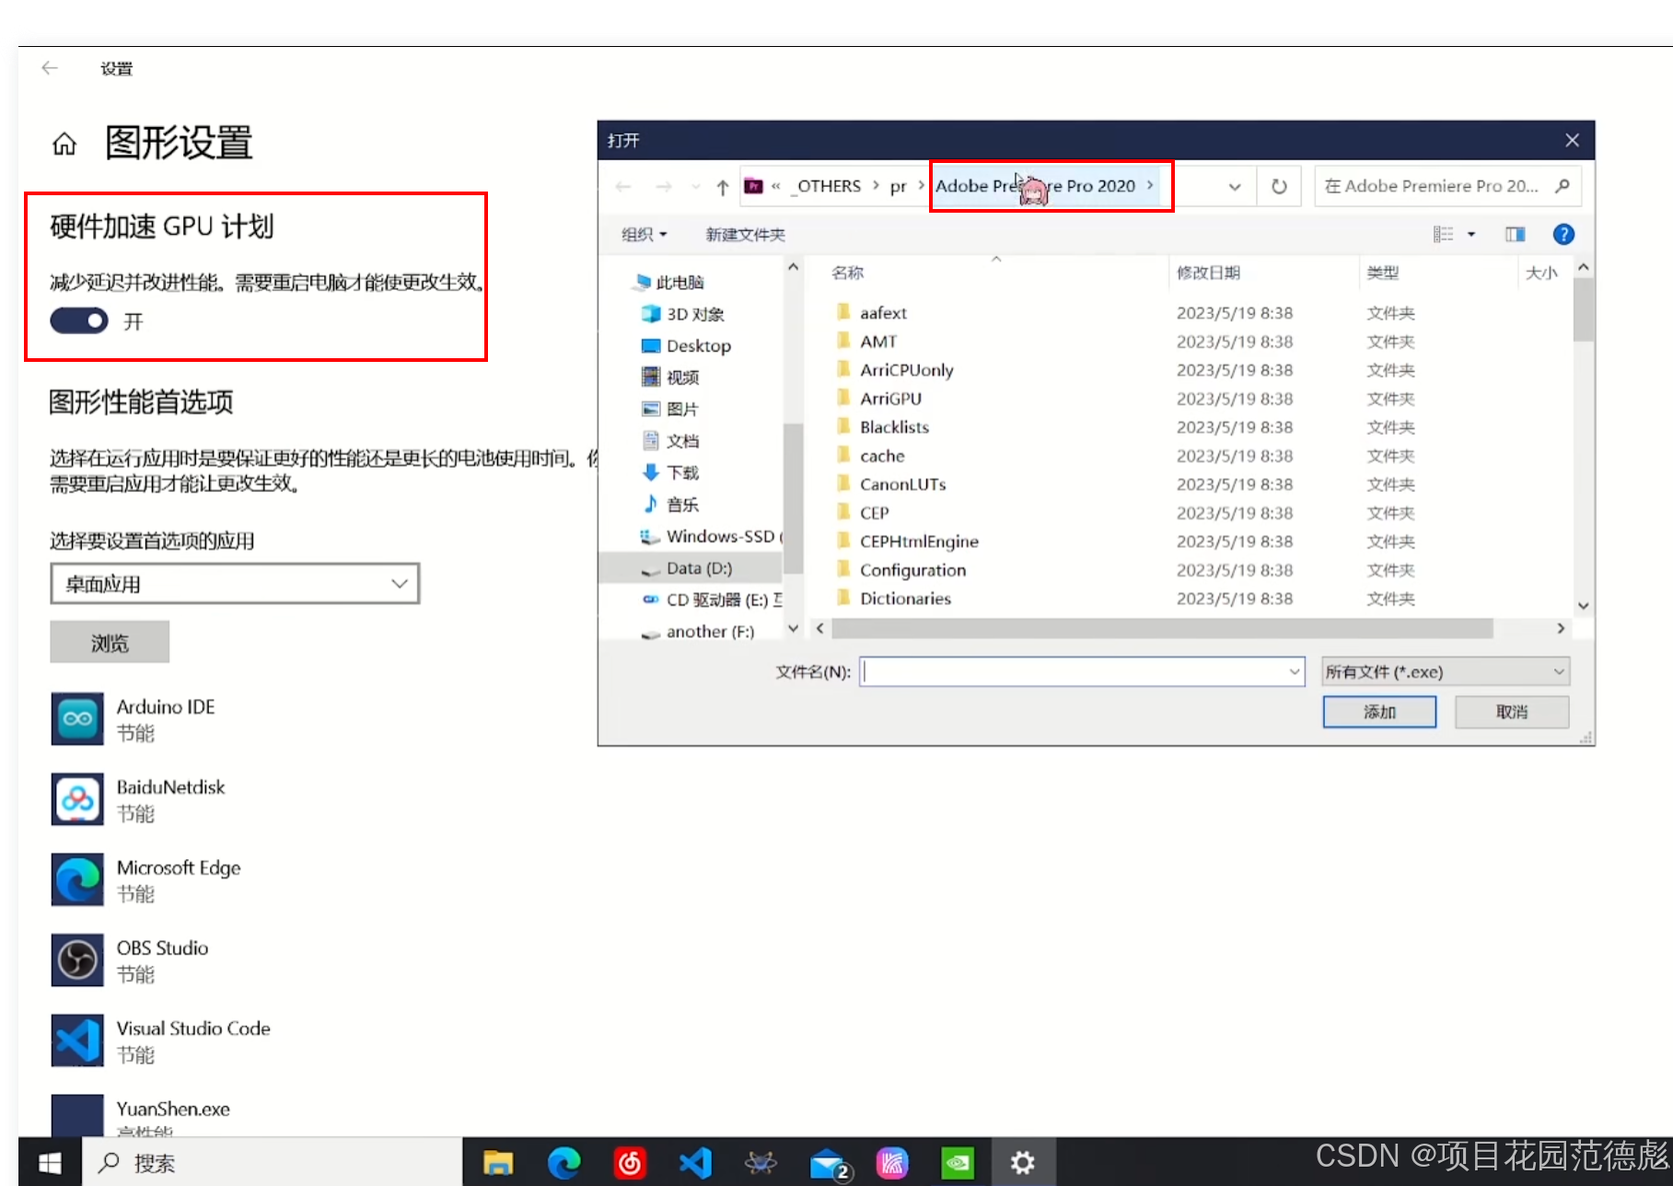The width and height of the screenshot is (1673, 1186).
Task: Open the 组织 organize menu
Action: click(644, 235)
